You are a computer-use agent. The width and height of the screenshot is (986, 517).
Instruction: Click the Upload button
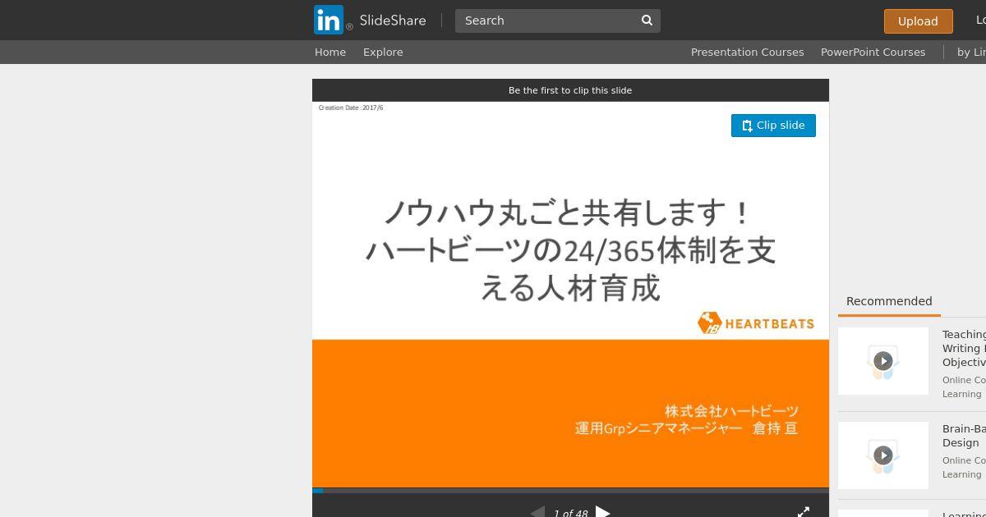(x=918, y=21)
